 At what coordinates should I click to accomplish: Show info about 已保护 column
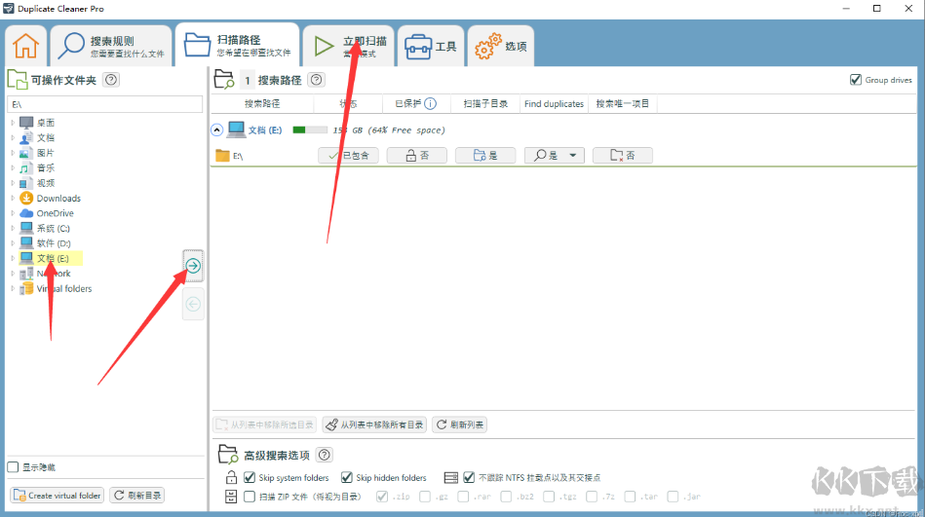click(431, 104)
